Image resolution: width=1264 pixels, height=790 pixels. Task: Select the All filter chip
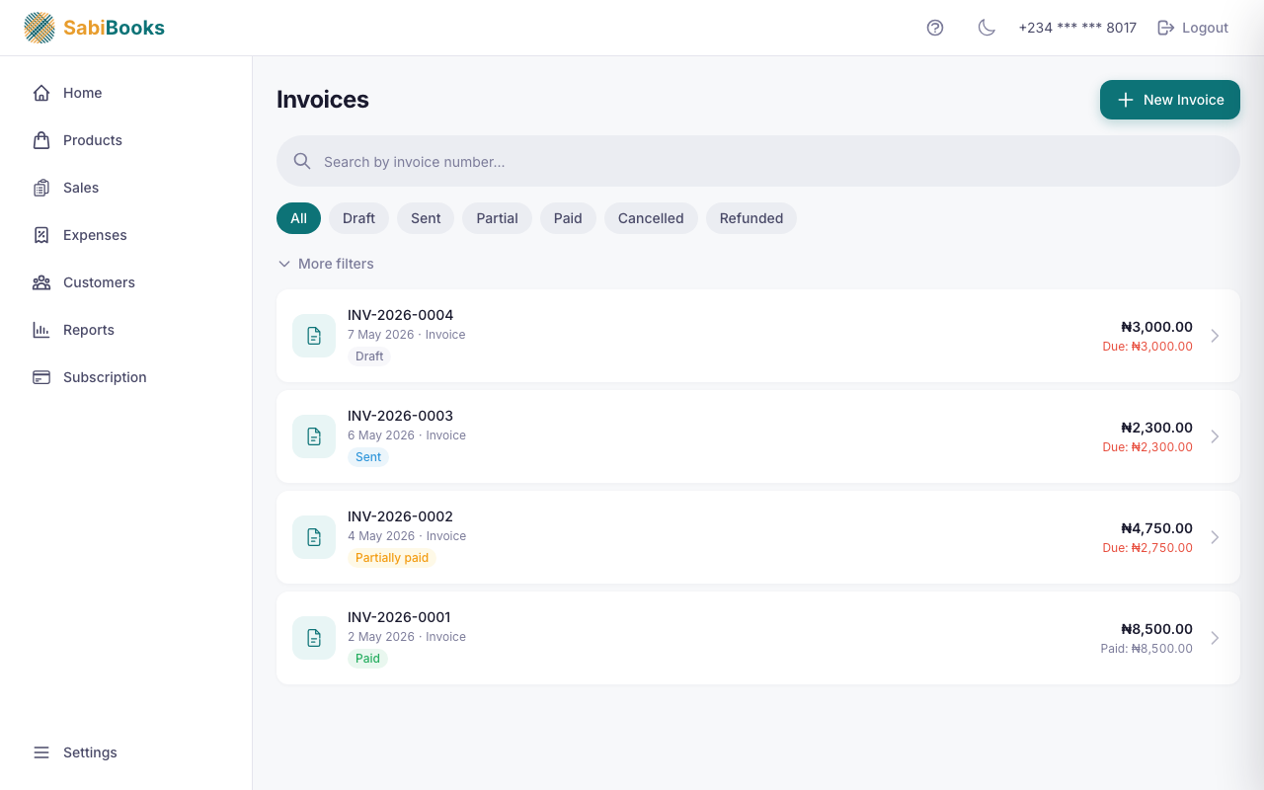point(298,218)
